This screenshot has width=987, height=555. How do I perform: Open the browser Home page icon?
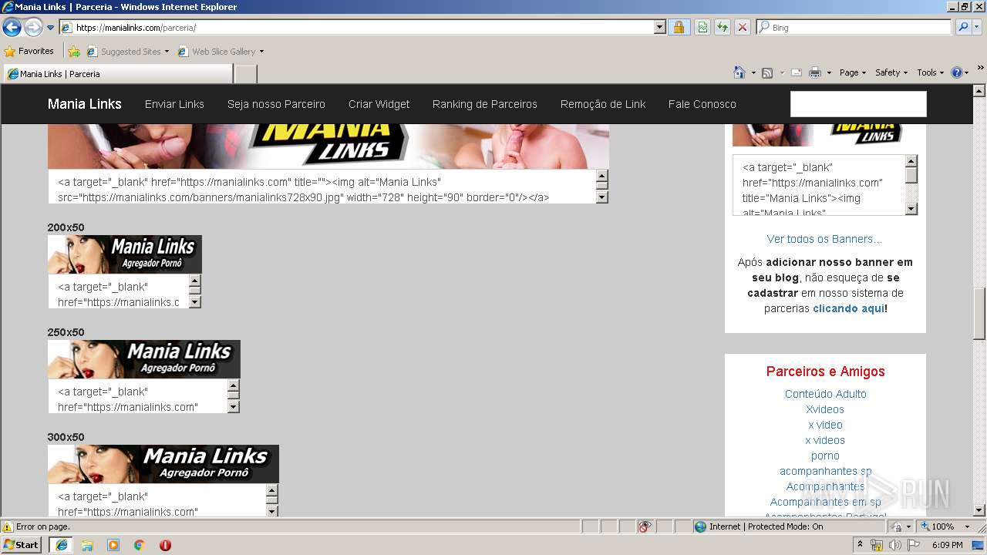[x=739, y=72]
